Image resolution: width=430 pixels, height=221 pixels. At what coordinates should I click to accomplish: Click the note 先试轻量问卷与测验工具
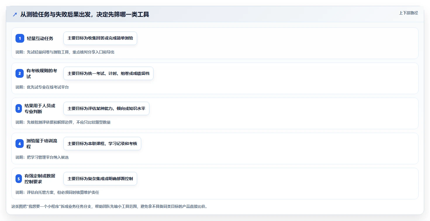[65, 52]
